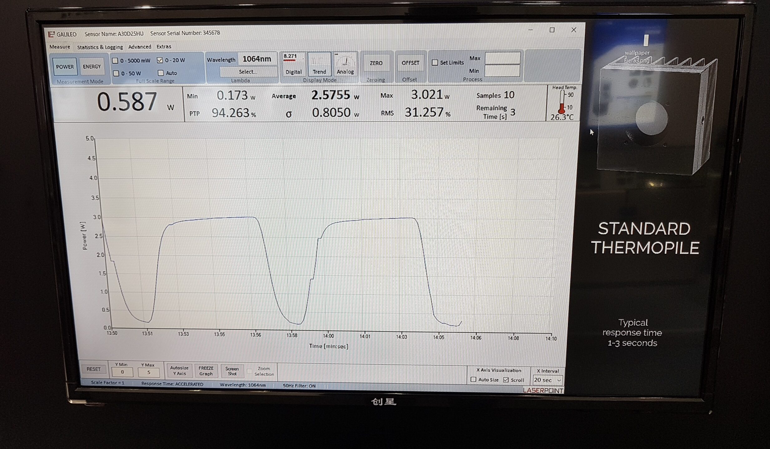Toggle the Auto full scale range
The height and width of the screenshot is (449, 770).
pyautogui.click(x=161, y=73)
